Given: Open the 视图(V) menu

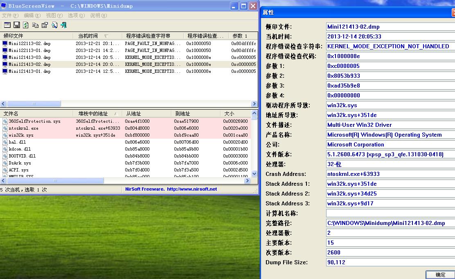Looking at the screenshot, I should point(54,16).
